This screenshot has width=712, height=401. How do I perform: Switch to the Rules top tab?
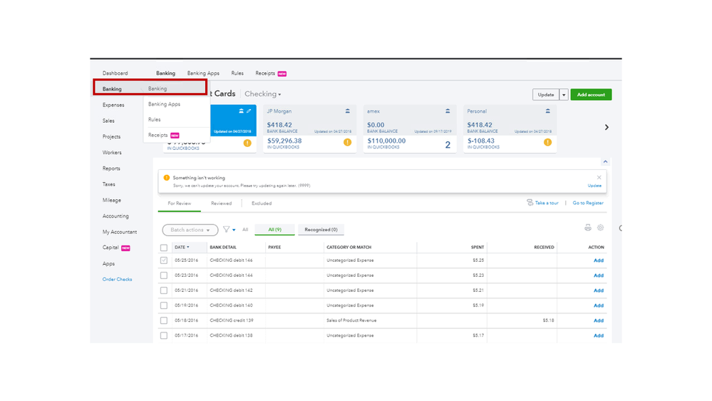coord(237,73)
